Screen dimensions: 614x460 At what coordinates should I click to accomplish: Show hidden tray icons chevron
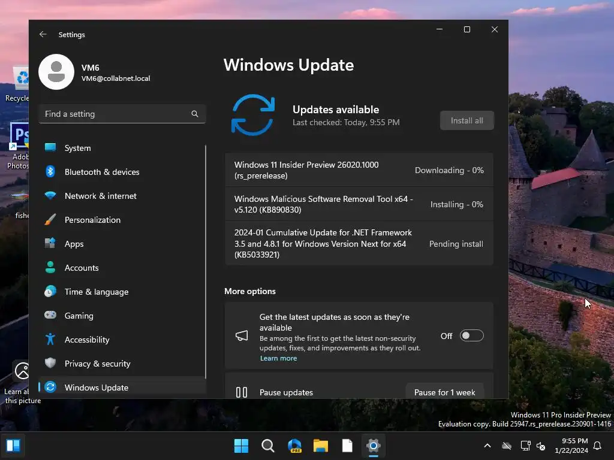[487, 446]
